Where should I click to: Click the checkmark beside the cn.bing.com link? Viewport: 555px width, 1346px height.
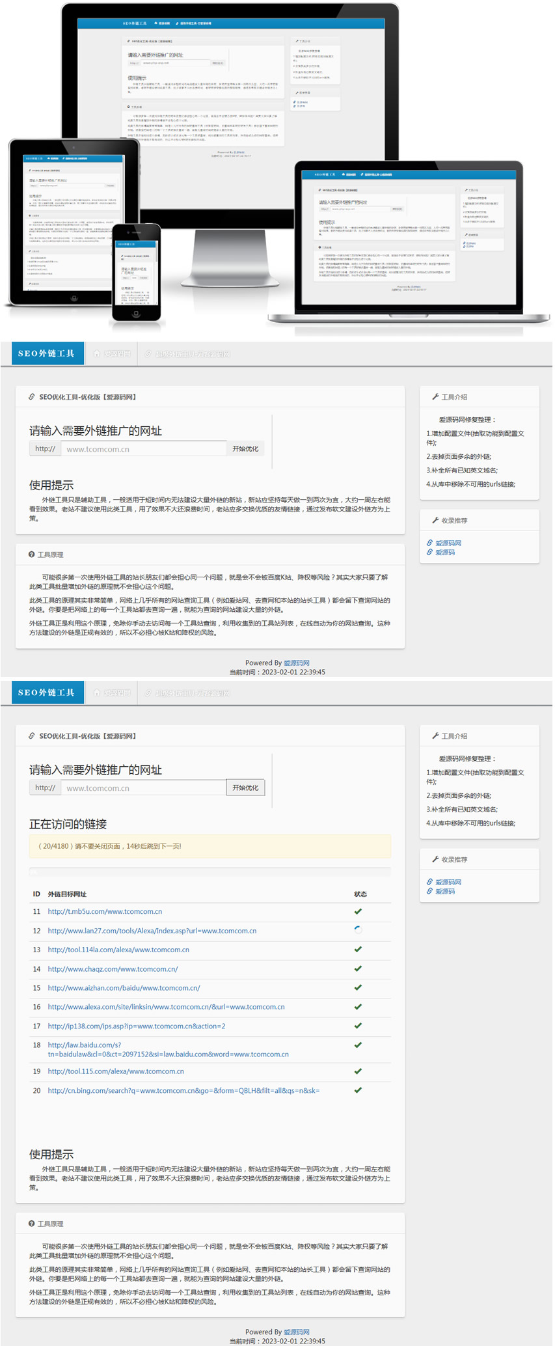358,1090
